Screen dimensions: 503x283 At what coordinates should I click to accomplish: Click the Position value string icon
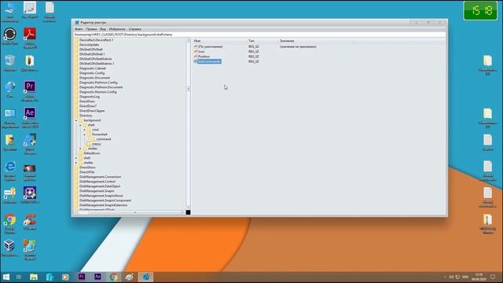point(196,57)
